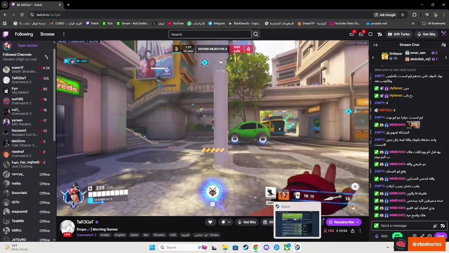Image resolution: width=449 pixels, height=253 pixels.
Task: Click the Arabic stream tag
Action: [105, 235]
